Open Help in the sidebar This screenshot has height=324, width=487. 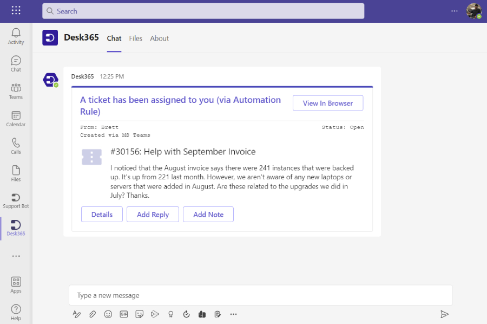[16, 313]
